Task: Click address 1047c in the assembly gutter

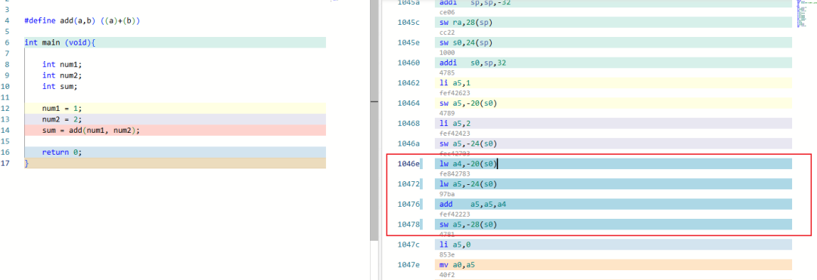Action: click(408, 245)
